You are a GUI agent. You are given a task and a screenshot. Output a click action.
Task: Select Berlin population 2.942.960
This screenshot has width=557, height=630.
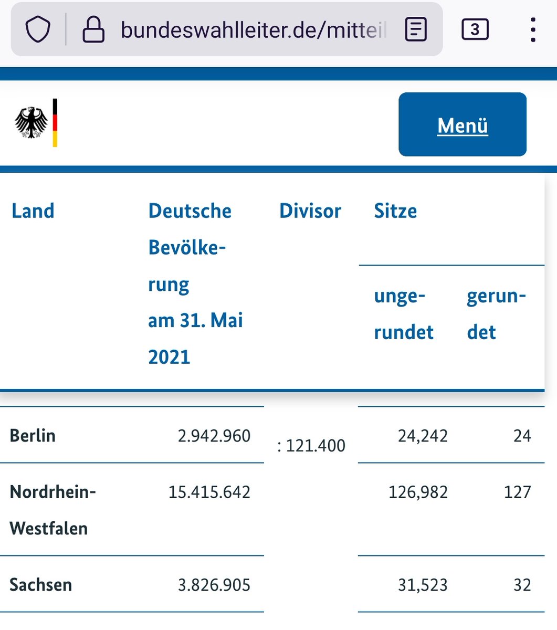point(214,436)
